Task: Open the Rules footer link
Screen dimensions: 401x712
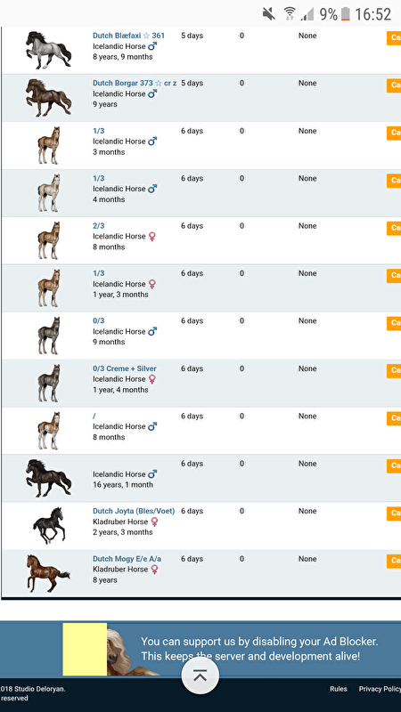Action: [339, 689]
